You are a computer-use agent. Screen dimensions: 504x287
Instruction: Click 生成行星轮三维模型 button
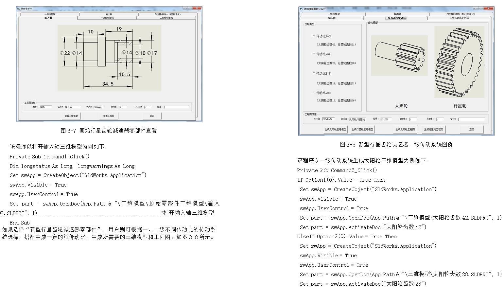tap(362, 130)
